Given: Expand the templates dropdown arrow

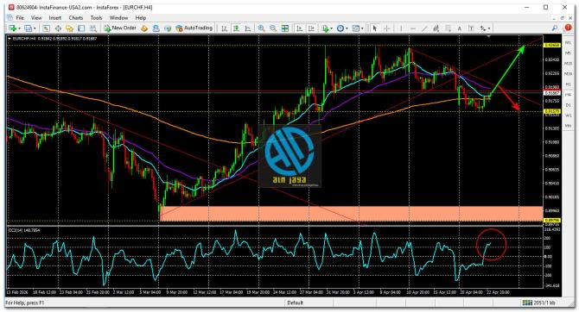Looking at the screenshot, I should point(362,28).
